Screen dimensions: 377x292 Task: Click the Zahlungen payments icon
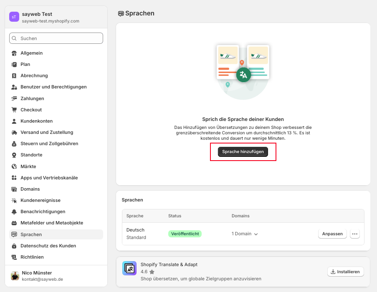coord(14,98)
